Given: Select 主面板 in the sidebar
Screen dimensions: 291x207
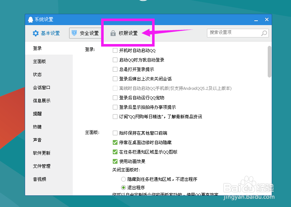Looking at the screenshot, I should coord(49,61).
